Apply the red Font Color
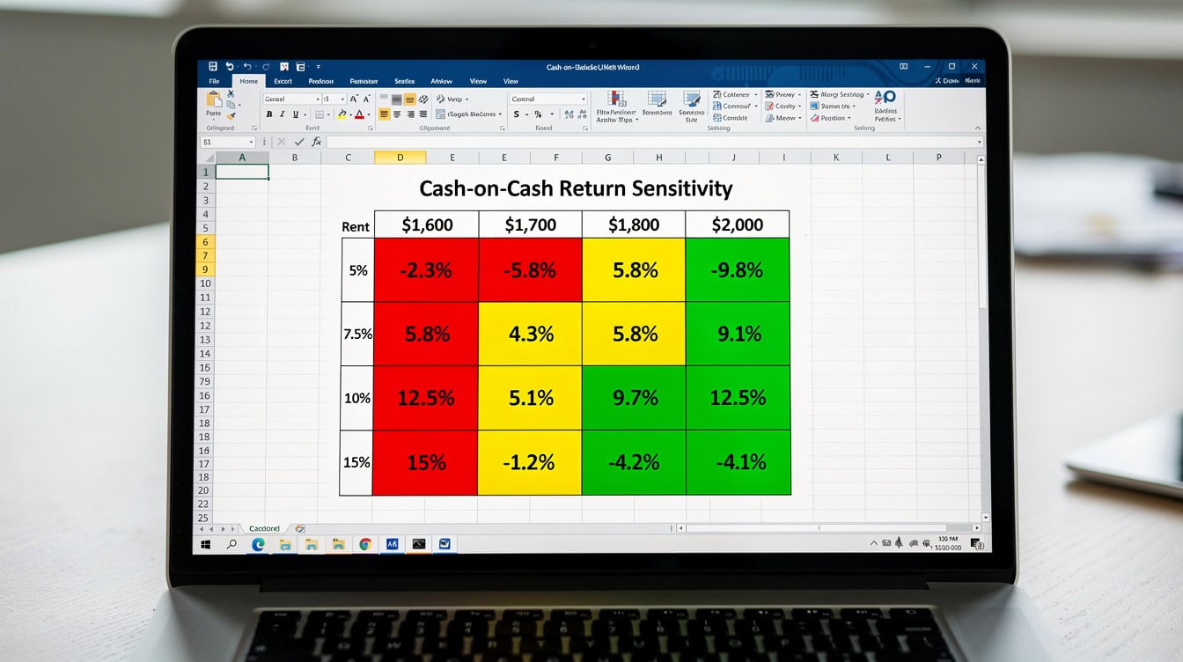 pyautogui.click(x=359, y=114)
